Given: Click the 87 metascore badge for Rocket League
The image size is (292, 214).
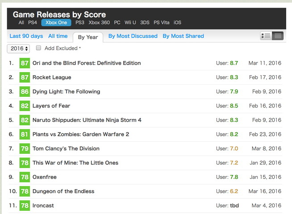Looking at the screenshot, I should tap(25, 77).
